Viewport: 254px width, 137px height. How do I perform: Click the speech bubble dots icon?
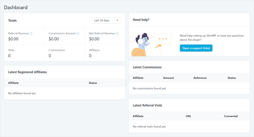[162, 39]
